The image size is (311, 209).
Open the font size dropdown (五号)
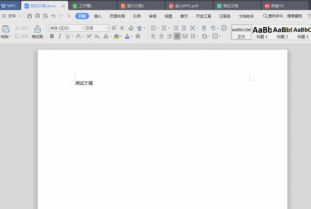tap(97, 28)
